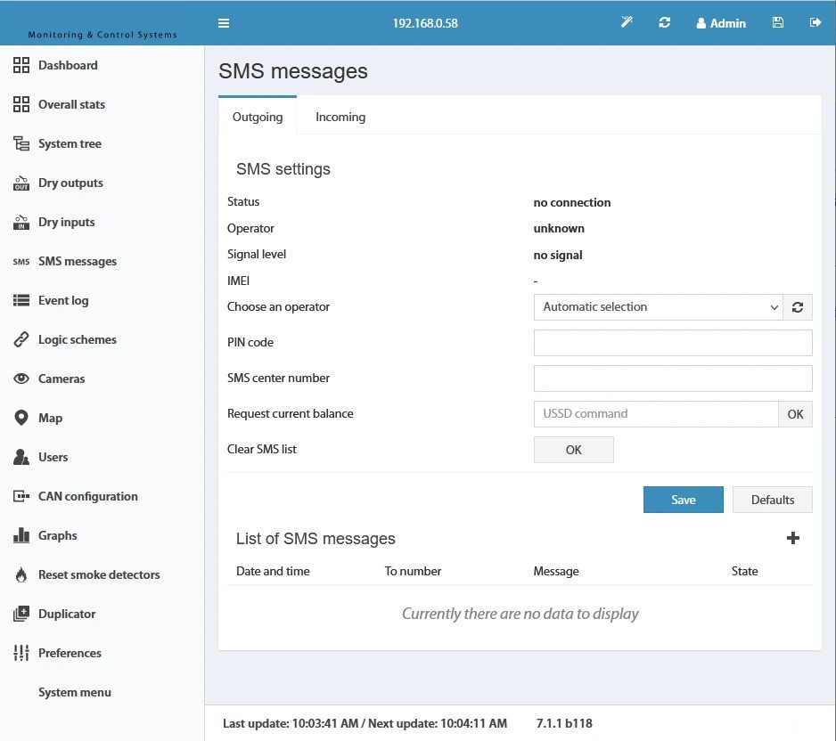Click the Overall stats grid icon
The width and height of the screenshot is (836, 741).
(21, 104)
